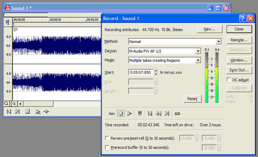Click the Play button in Record dialog
258x157 pixels.
129,114
